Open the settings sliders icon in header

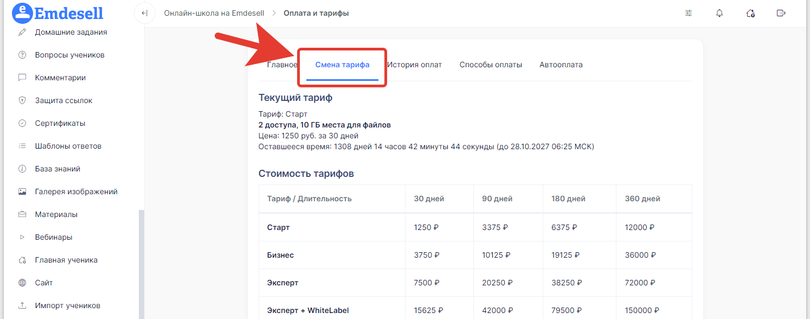point(689,13)
